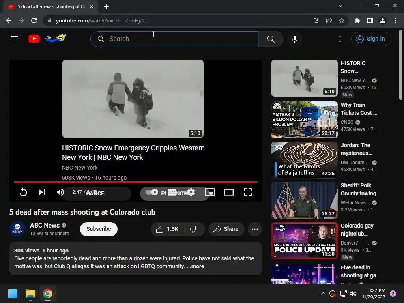Screen dimensions: 404x303
Task: Open Five dead in shooting video title
Action: (360, 271)
